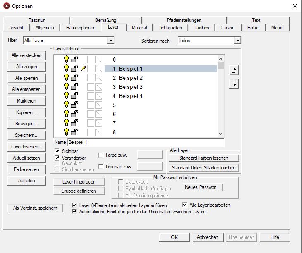
Task: Click the line style box for Beispiel 4
Action: click(x=99, y=96)
